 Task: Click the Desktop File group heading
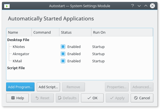pyautogui.click(x=18, y=40)
